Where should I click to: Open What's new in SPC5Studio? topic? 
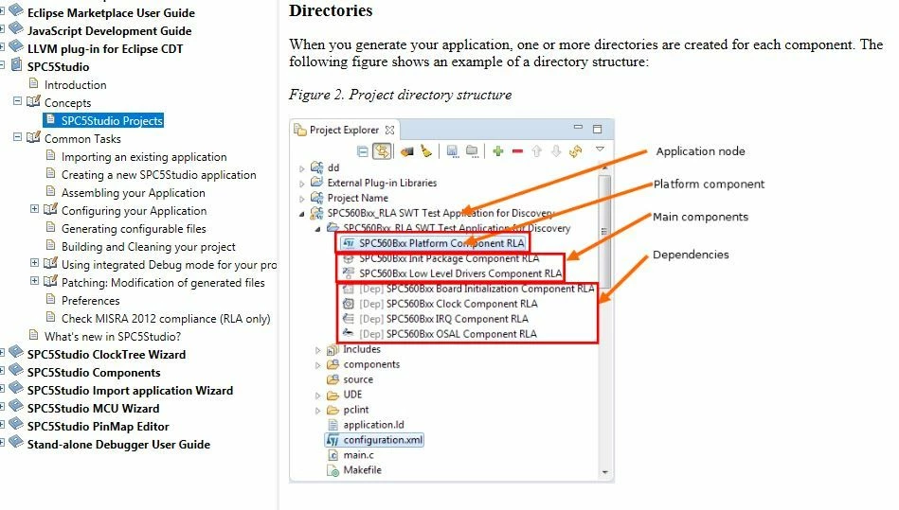[113, 336]
